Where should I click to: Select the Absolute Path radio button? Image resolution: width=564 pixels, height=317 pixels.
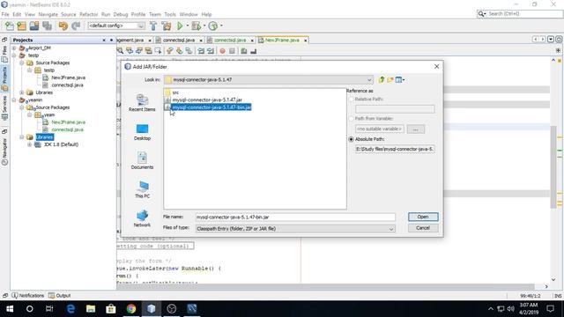351,139
